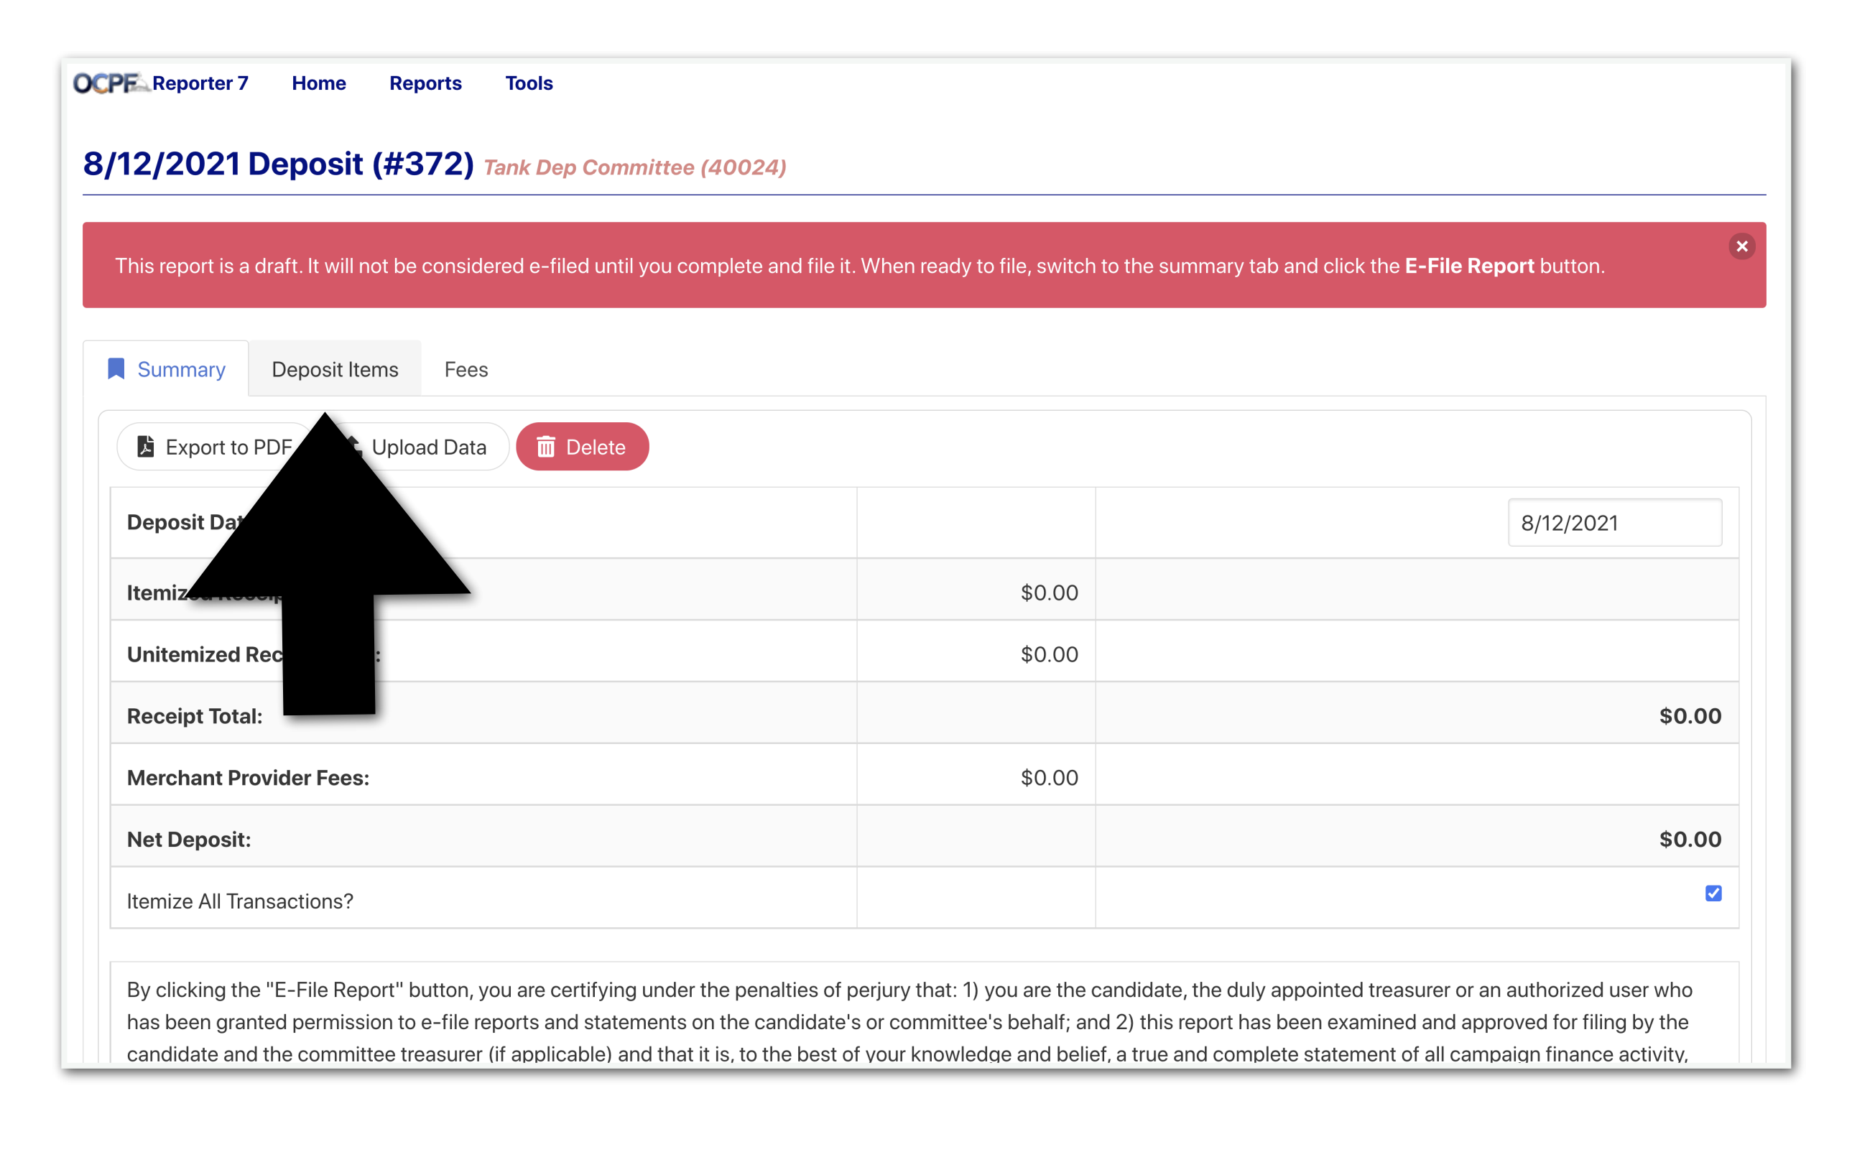Click the OCPF Reporter 7 logo
The height and width of the screenshot is (1152, 1875).
pyautogui.click(x=111, y=83)
